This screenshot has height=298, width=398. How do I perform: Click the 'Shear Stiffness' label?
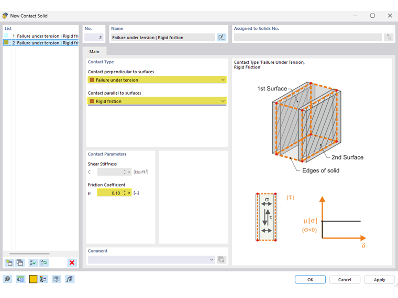pyautogui.click(x=102, y=164)
